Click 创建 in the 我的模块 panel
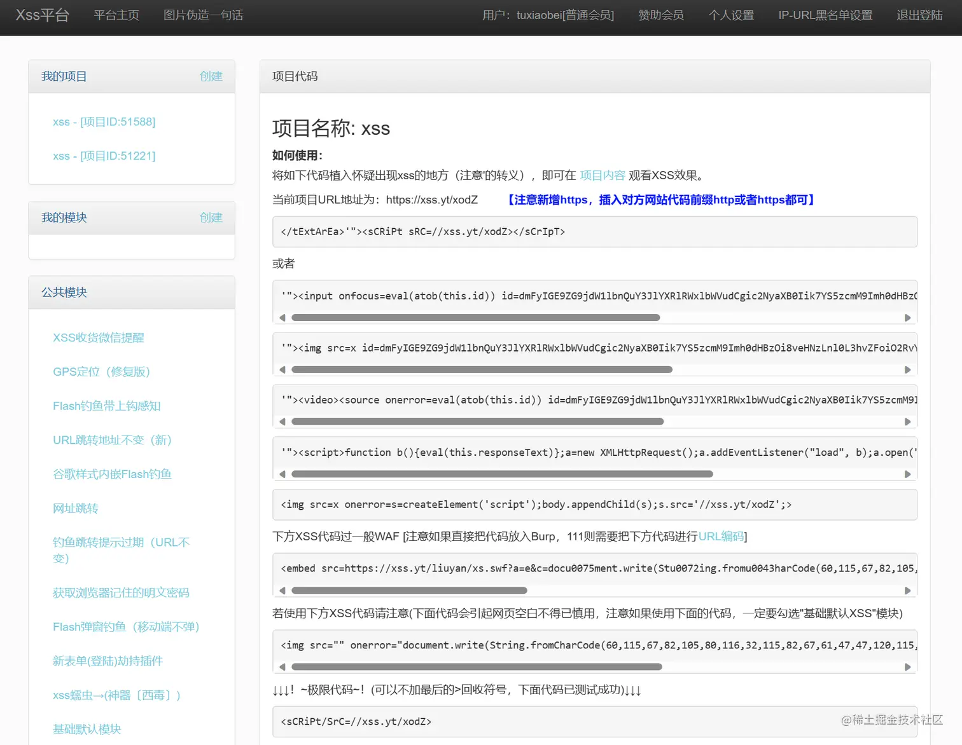The height and width of the screenshot is (745, 962). tap(211, 217)
